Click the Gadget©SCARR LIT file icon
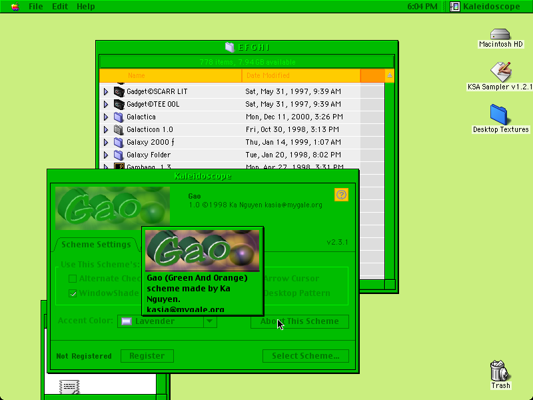533x400 pixels. tap(119, 91)
